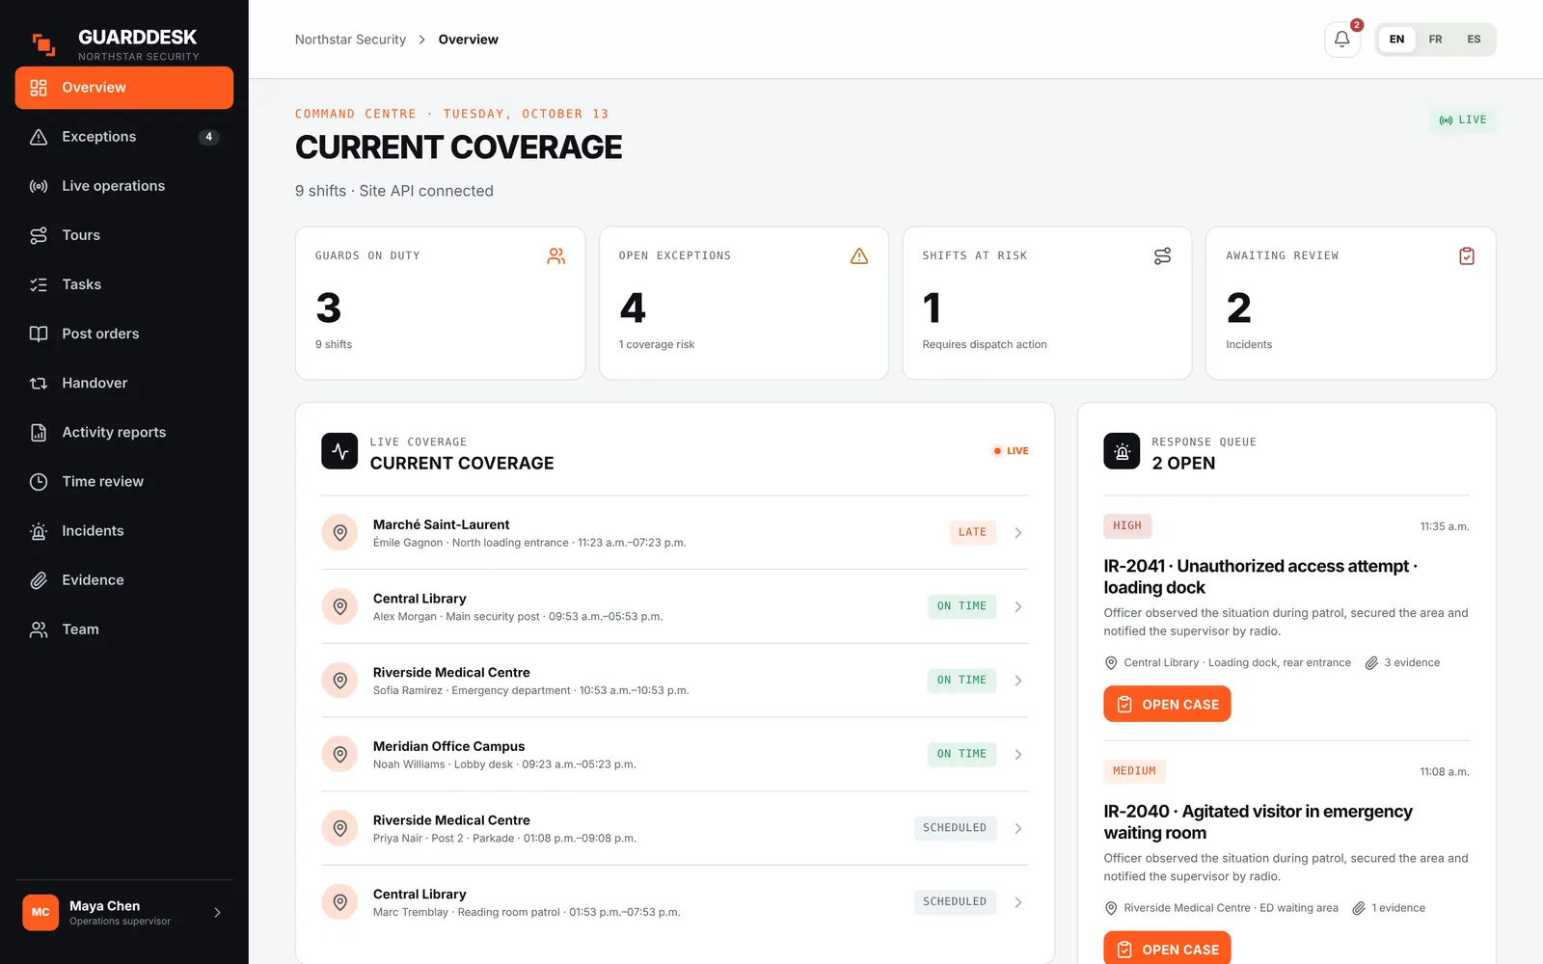Open Live operations in the sidebar

124,186
